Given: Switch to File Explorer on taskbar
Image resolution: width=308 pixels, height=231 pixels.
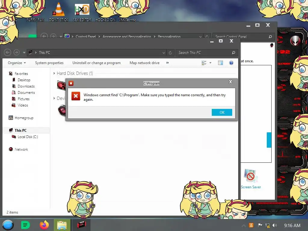Looking at the screenshot, I should pyautogui.click(x=62, y=225).
